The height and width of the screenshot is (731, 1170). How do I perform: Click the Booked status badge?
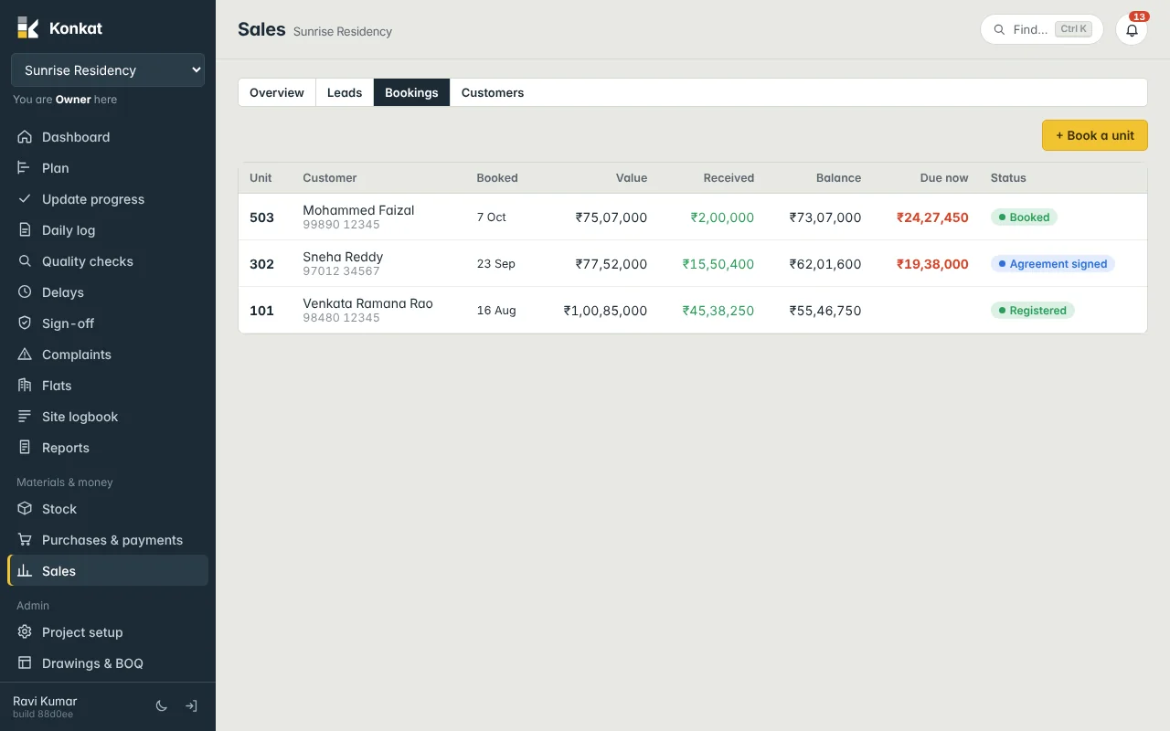pos(1025,217)
